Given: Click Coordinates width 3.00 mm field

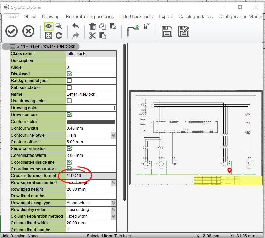Looking at the screenshot, I should 91,156.
